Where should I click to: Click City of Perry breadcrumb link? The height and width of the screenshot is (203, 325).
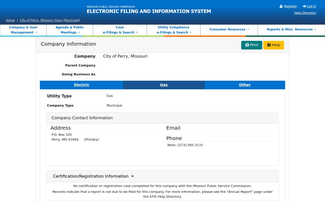pos(50,20)
